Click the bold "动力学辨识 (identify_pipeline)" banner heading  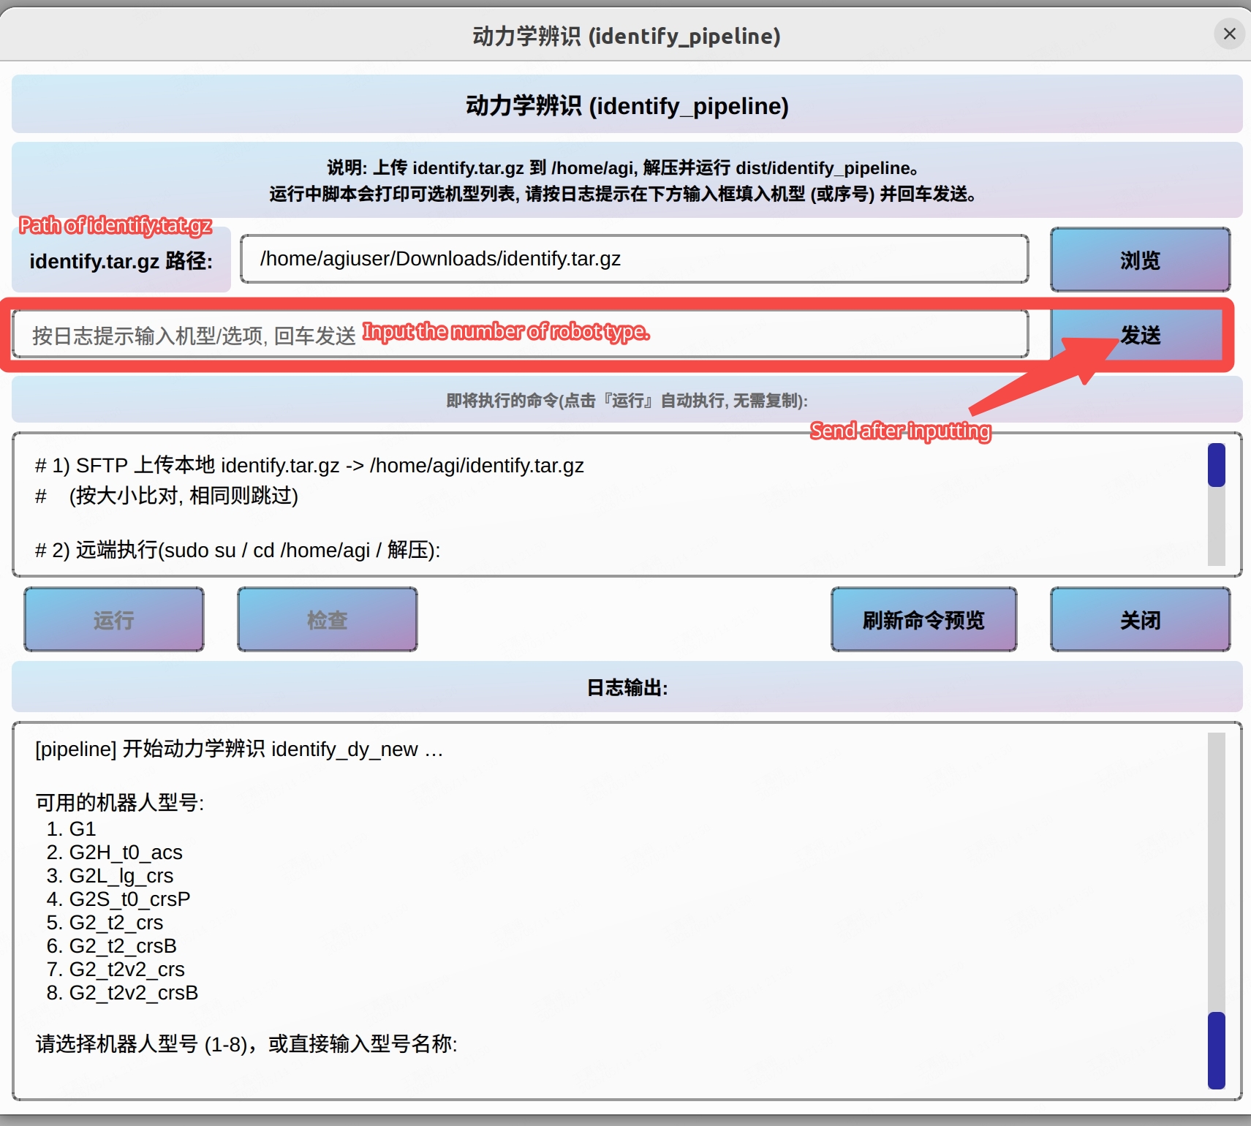(x=627, y=105)
